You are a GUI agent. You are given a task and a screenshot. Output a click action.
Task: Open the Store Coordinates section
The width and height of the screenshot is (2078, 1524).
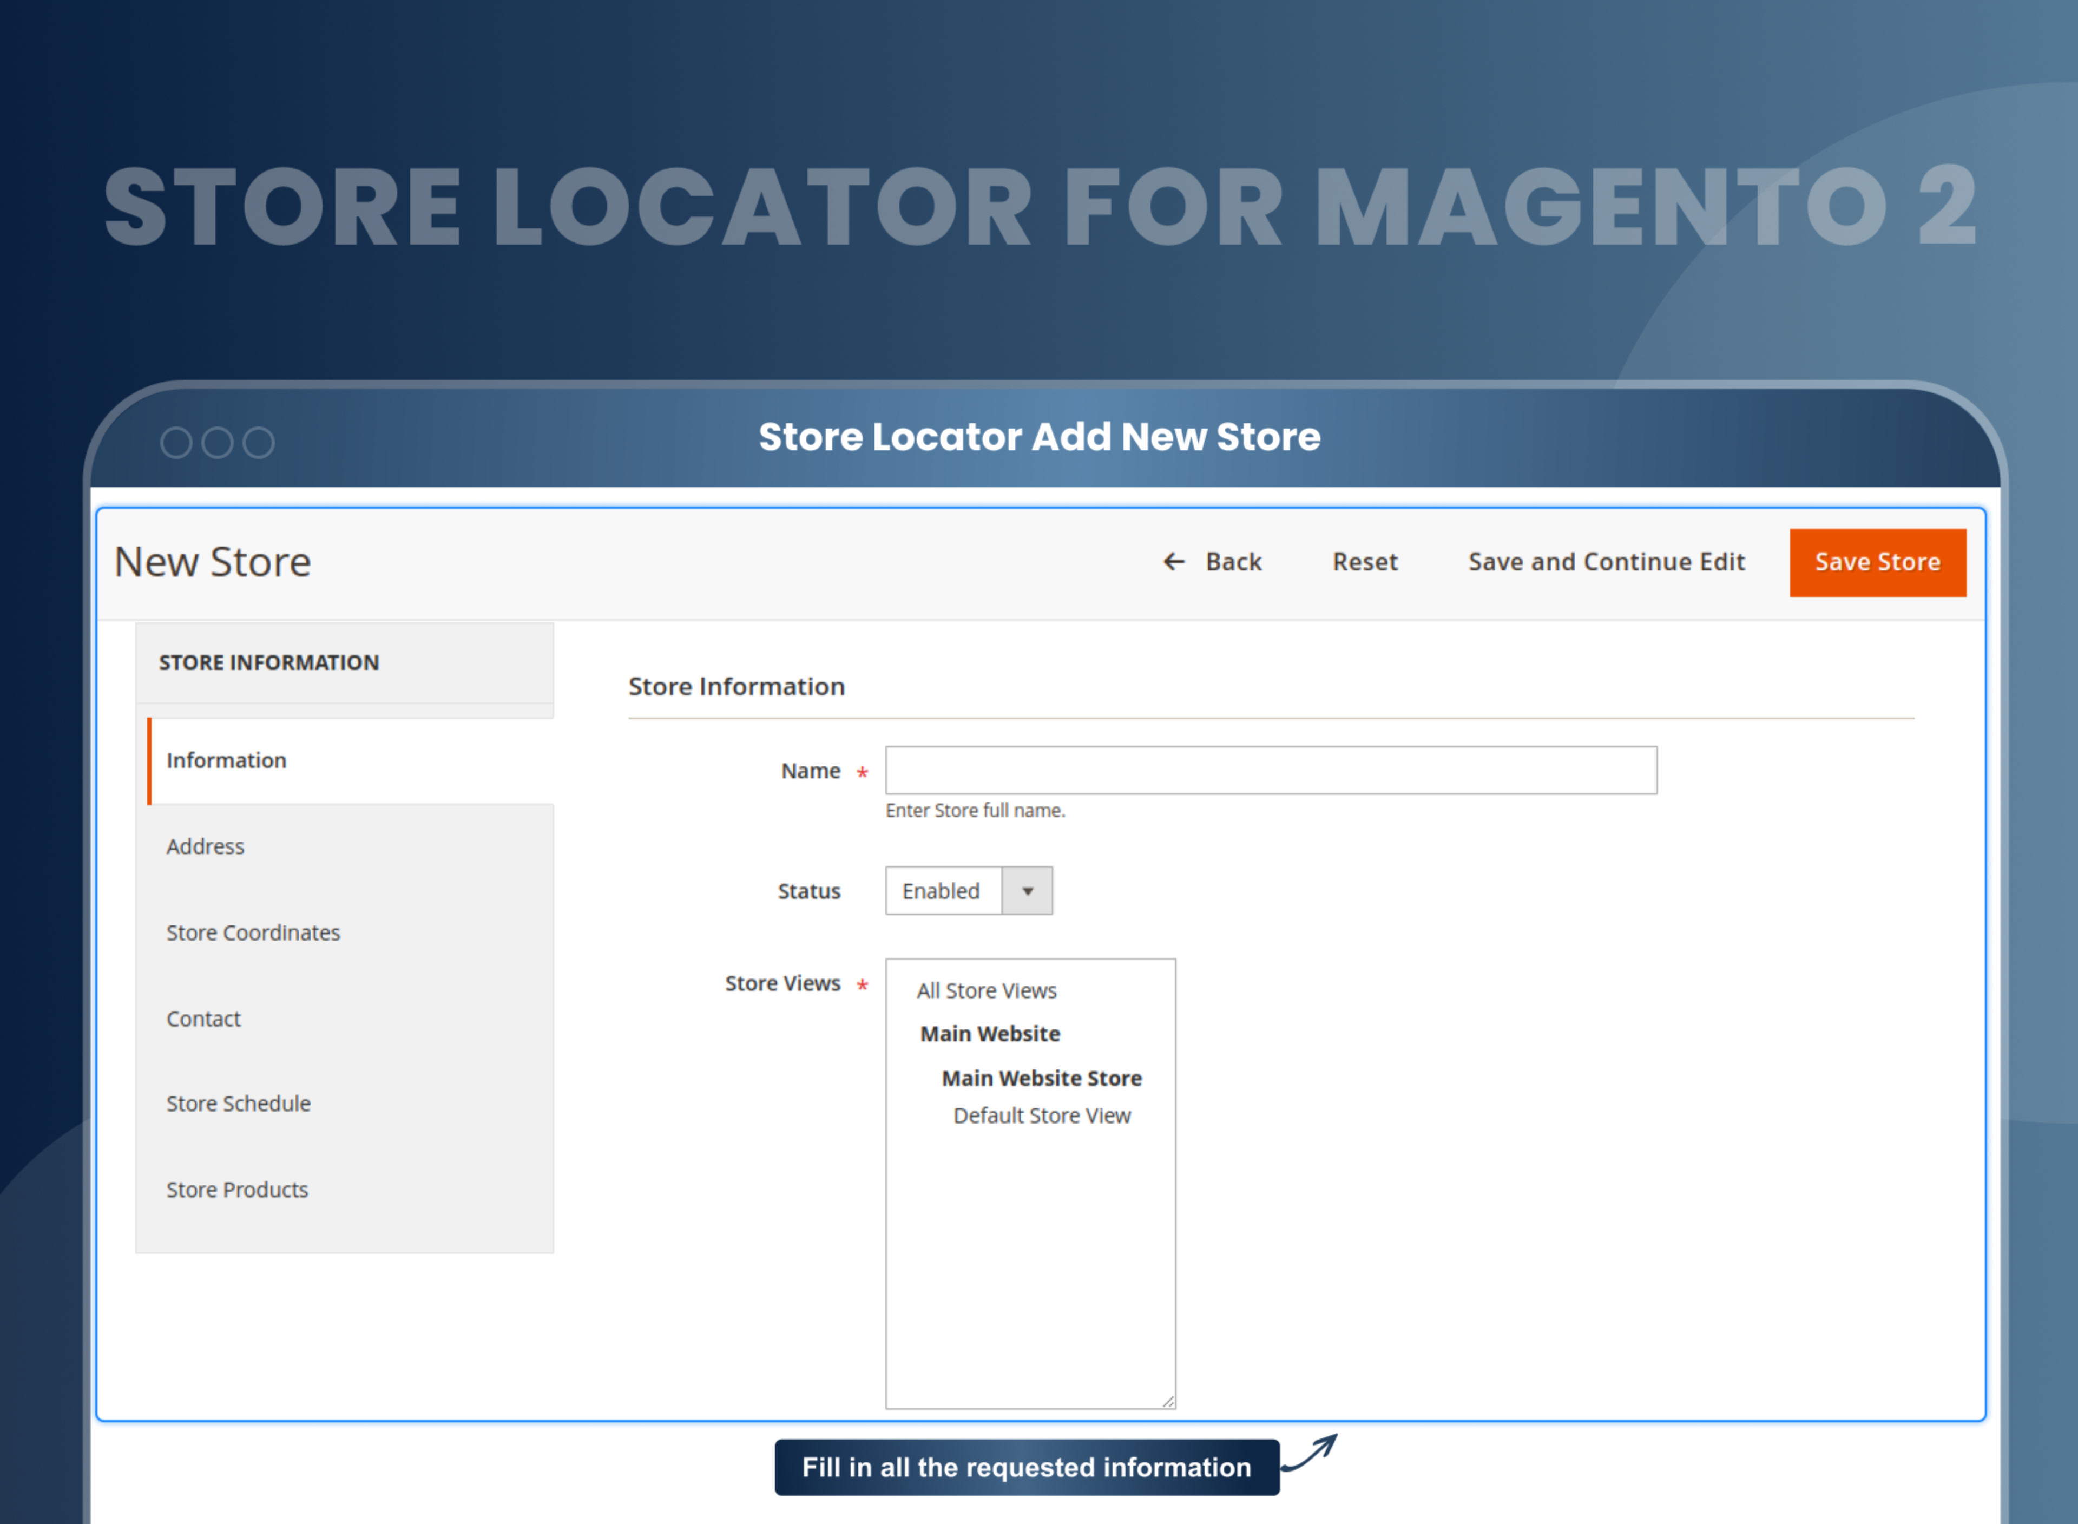point(253,932)
